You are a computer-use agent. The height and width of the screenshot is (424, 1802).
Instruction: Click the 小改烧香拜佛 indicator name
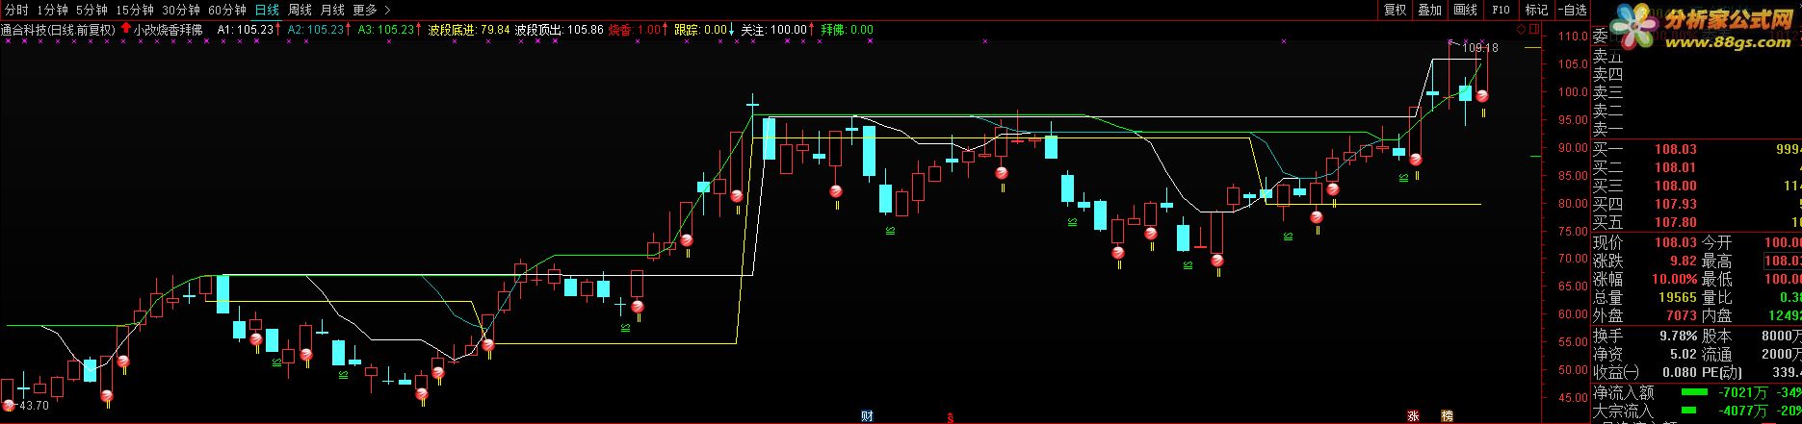click(169, 30)
